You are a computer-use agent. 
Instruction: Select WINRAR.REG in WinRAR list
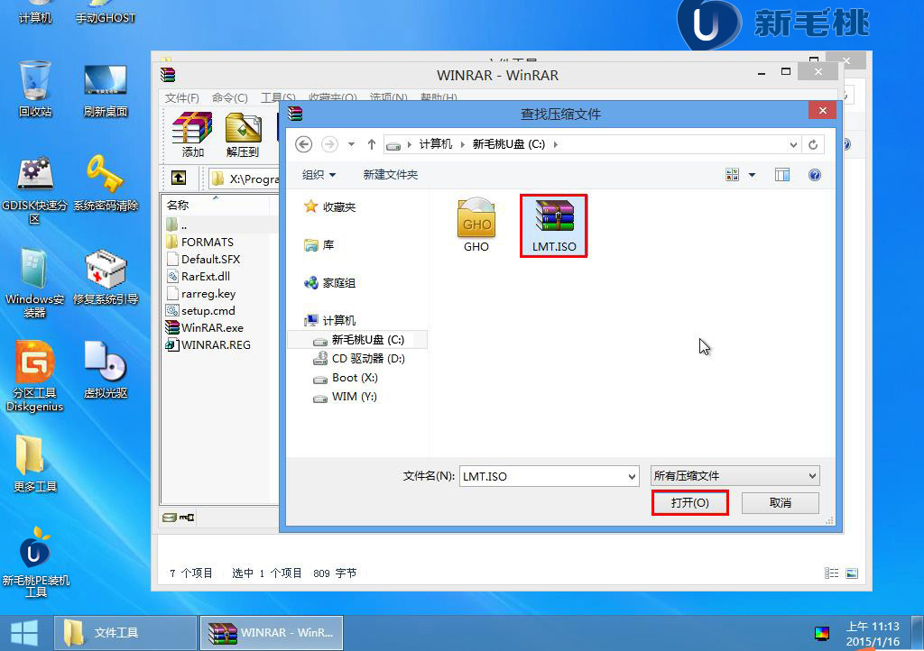pyautogui.click(x=208, y=345)
